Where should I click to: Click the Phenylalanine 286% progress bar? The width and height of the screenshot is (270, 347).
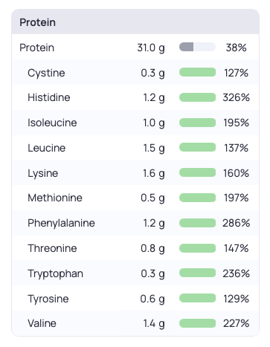[x=197, y=223]
